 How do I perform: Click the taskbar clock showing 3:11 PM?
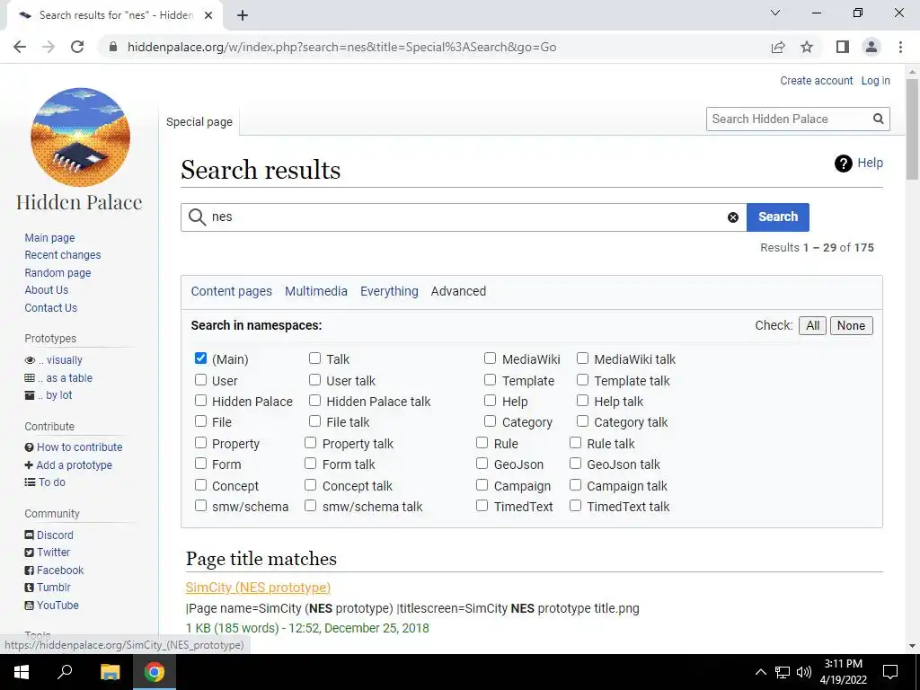point(843,672)
